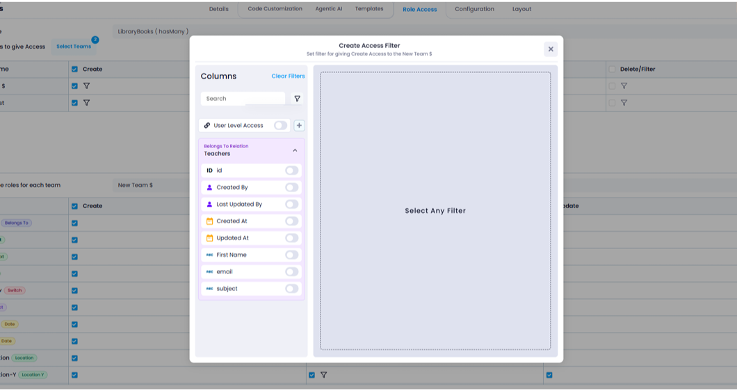Uncheck the Create header checkbox in roles table

74,206
